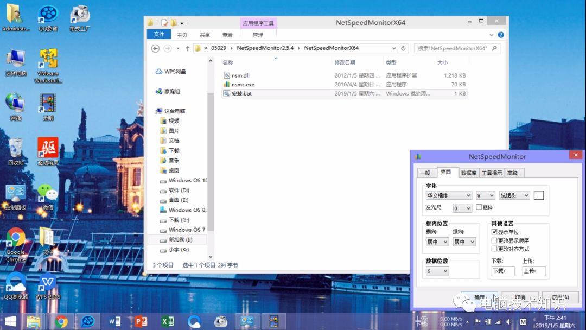The width and height of the screenshot is (586, 330).
Task: Open the font size 8 dropdown
Action: [x=485, y=195]
